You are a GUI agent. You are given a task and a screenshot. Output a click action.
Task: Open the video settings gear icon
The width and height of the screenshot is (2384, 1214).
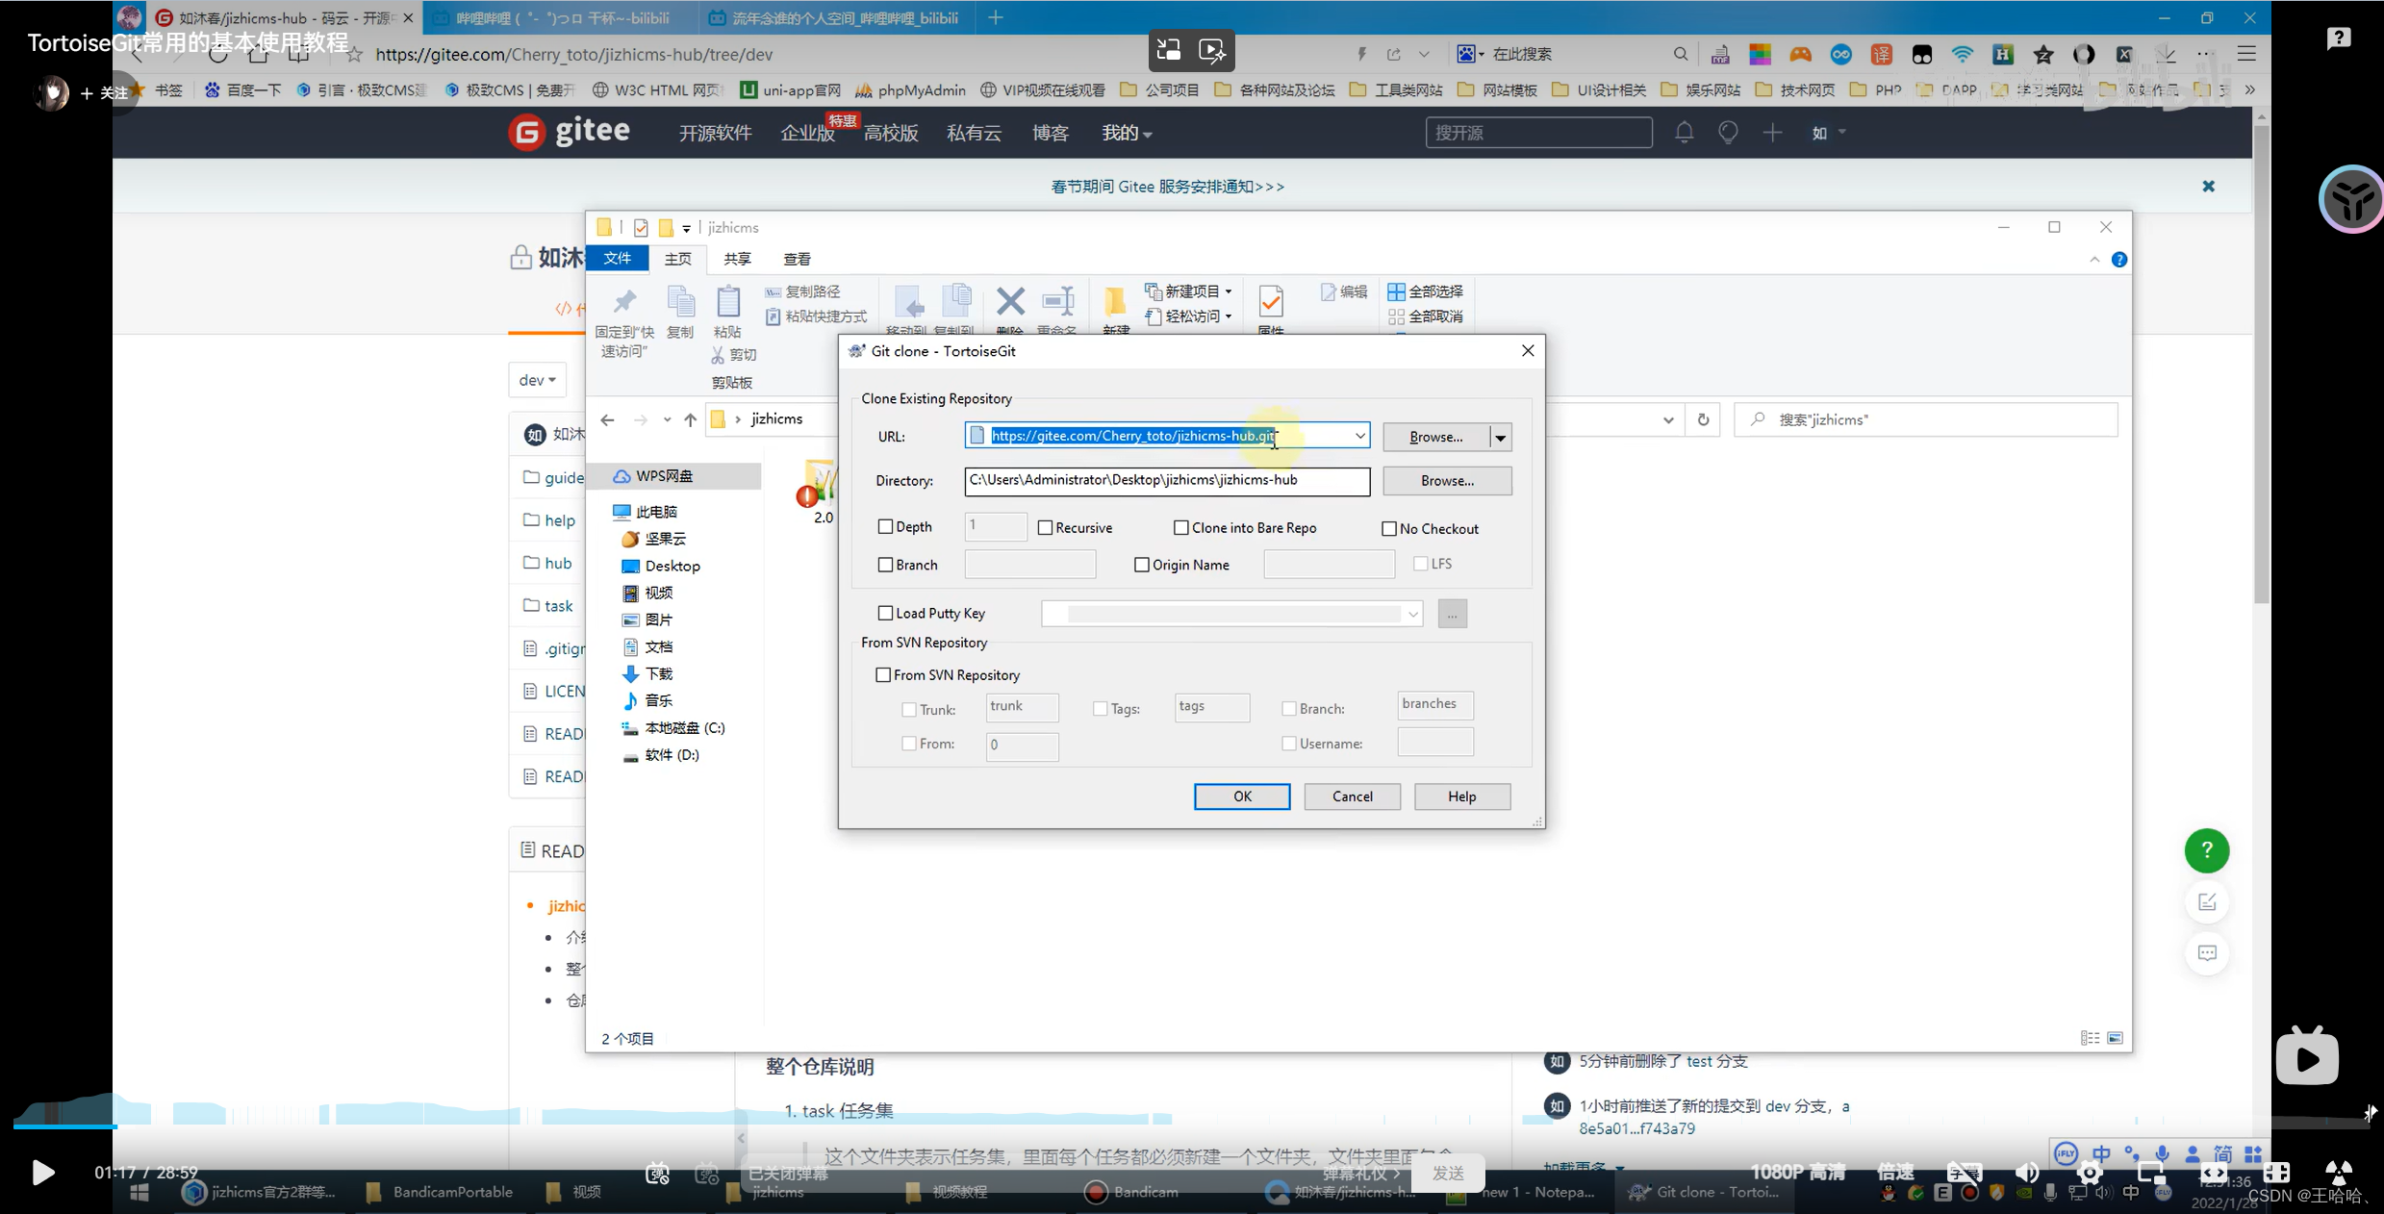click(2090, 1173)
